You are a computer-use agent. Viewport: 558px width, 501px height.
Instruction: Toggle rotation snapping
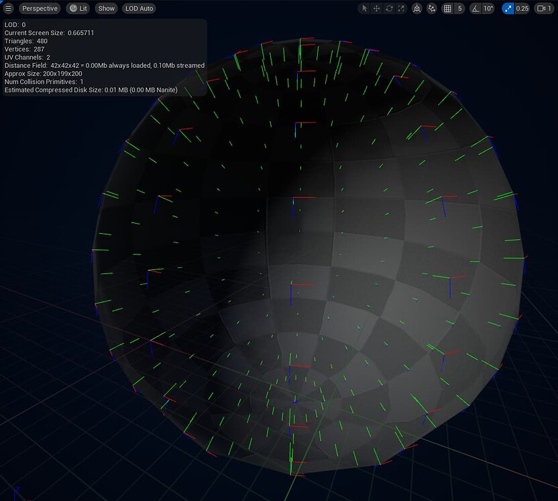tap(475, 8)
